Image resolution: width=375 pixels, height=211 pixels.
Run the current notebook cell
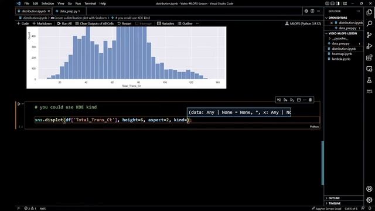click(x=19, y=104)
